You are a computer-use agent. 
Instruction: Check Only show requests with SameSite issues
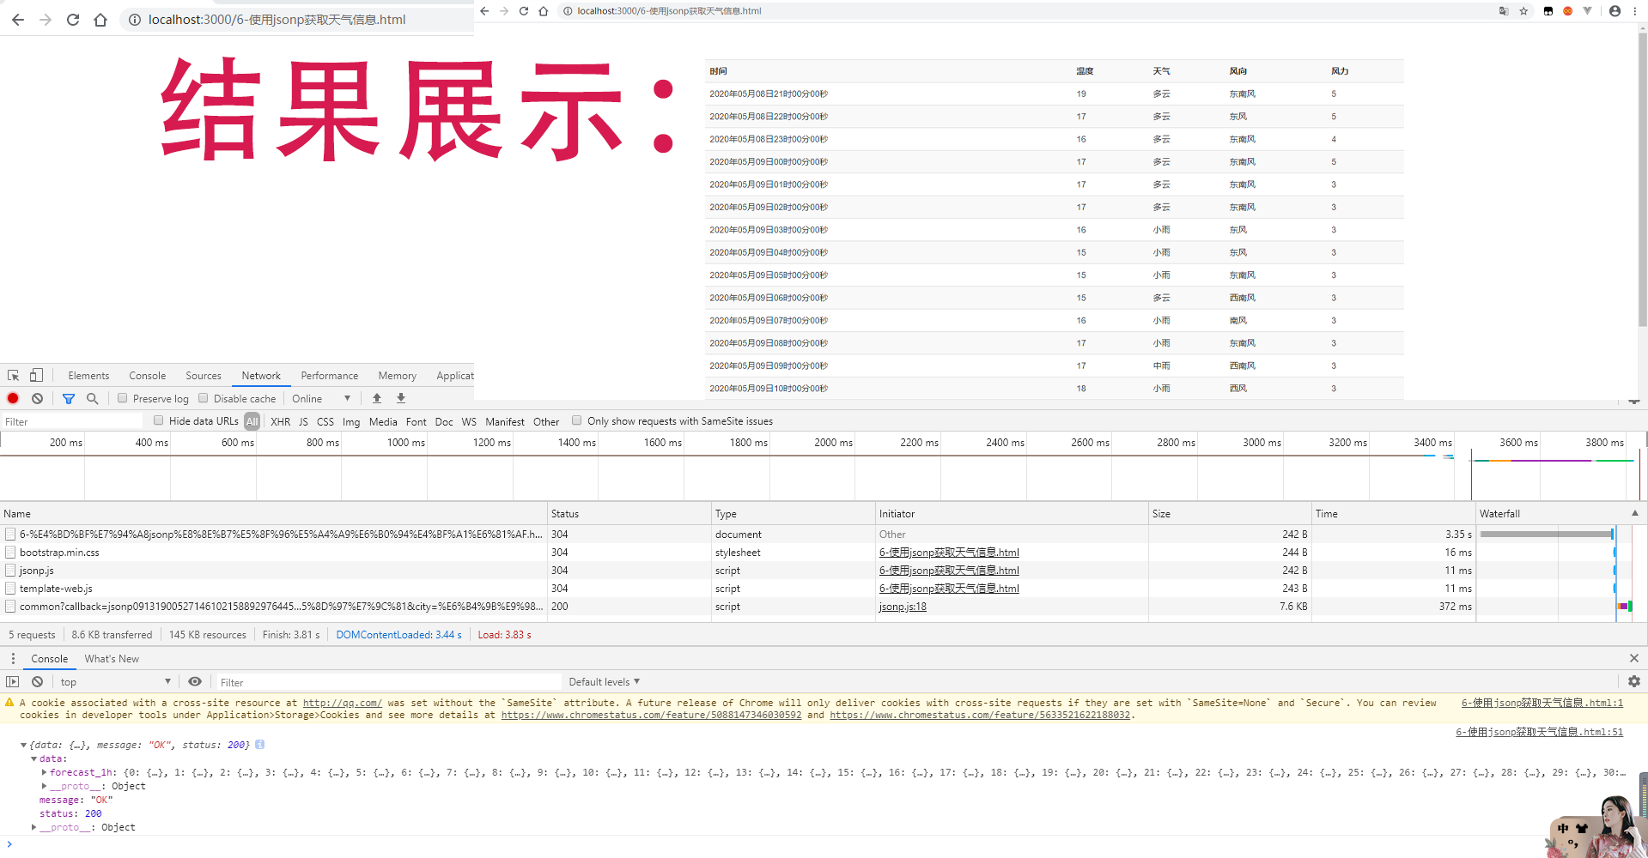576,420
